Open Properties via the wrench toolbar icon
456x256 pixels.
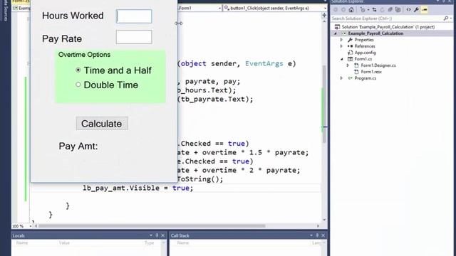(416, 9)
